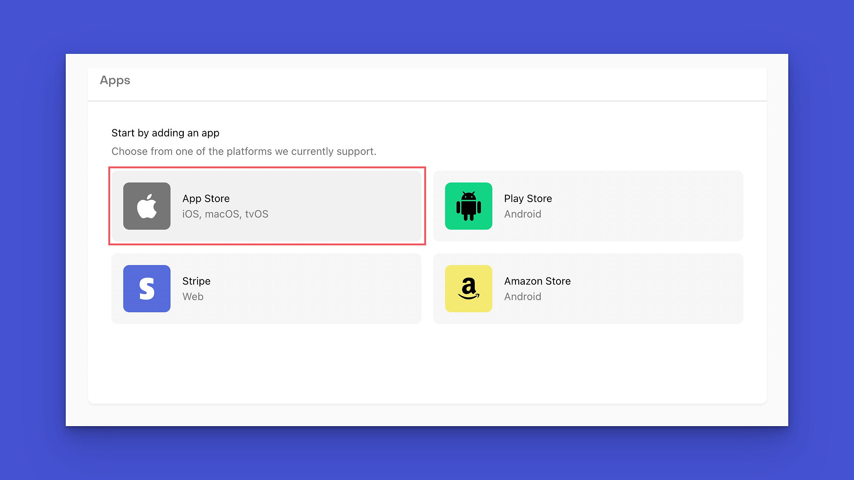Click 'Choose from one of the platforms' text

point(244,152)
